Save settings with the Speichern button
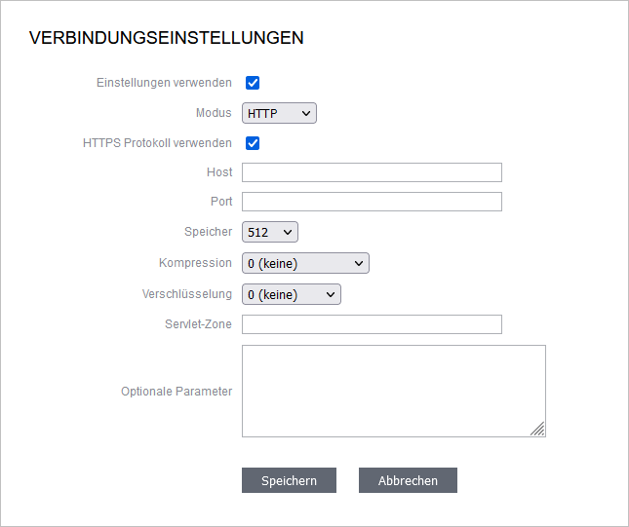This screenshot has width=629, height=527. pyautogui.click(x=289, y=480)
